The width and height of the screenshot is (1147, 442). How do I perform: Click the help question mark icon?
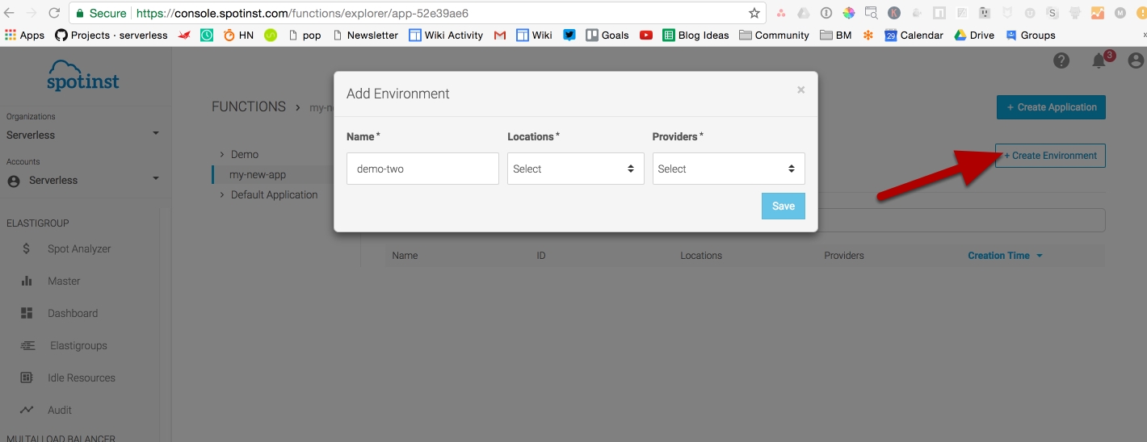click(x=1061, y=61)
